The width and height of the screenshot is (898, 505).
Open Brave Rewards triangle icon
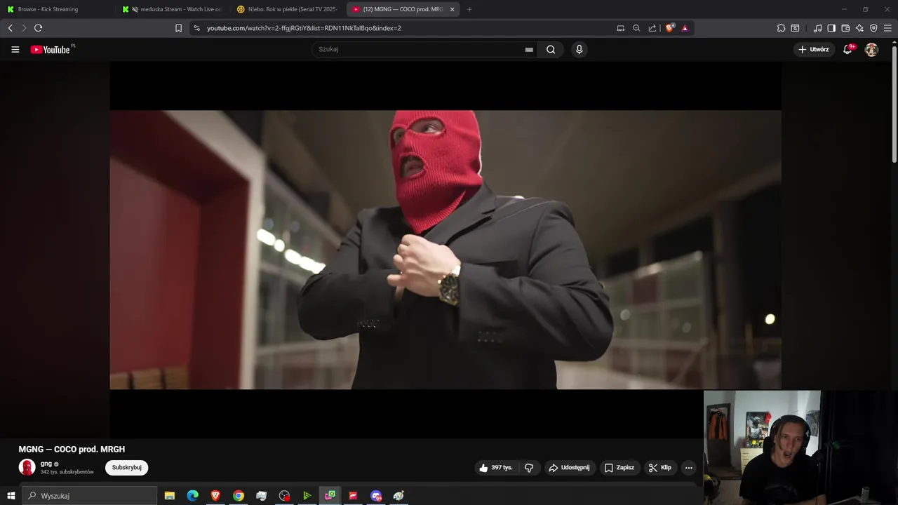point(685,28)
